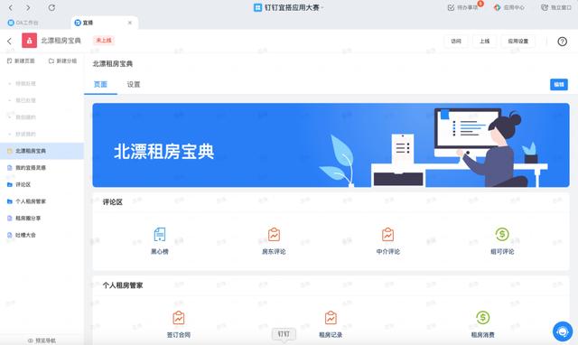The image size is (578, 345).
Task: Return using the app header back arrow
Action: point(10,41)
